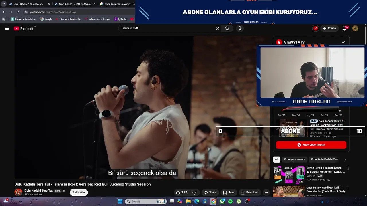Download the video
This screenshot has width=367, height=206.
pyautogui.click(x=249, y=192)
